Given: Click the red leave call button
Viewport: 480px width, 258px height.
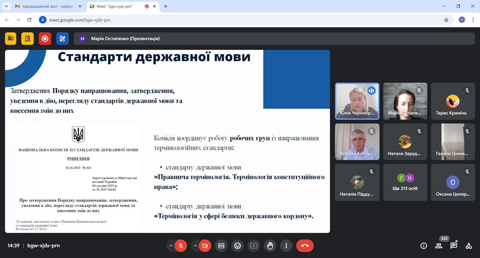Looking at the screenshot, I should tap(305, 246).
